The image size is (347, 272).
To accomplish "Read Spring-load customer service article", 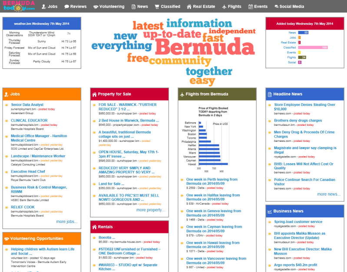I will (x=298, y=222).
